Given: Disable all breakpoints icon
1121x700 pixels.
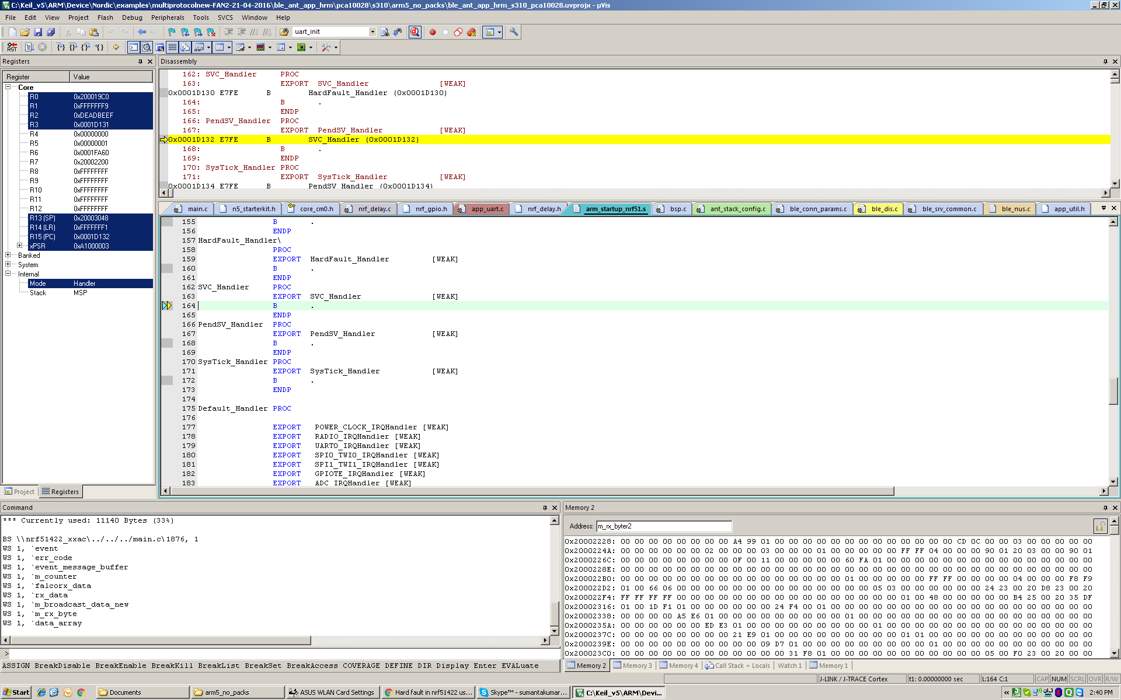Looking at the screenshot, I should [x=458, y=32].
